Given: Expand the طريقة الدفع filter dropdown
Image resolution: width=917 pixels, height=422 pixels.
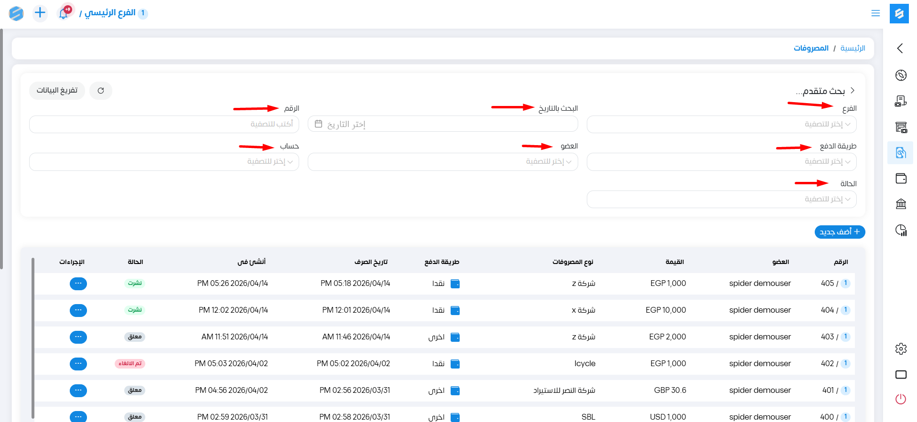Looking at the screenshot, I should [721, 162].
